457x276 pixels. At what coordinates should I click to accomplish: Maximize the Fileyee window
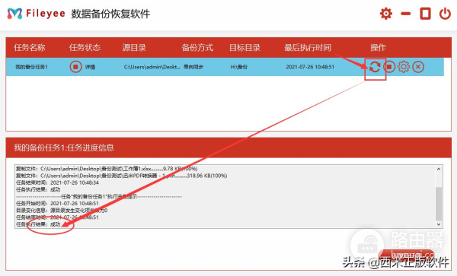425,14
